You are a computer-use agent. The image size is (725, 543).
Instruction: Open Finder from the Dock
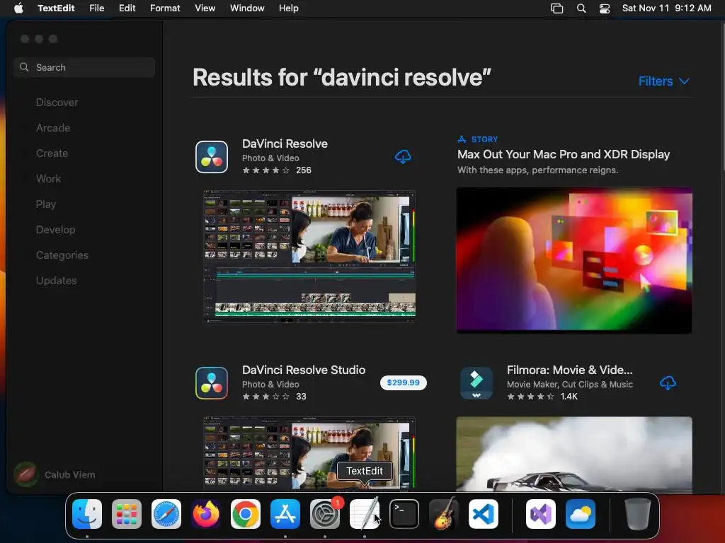click(87, 514)
